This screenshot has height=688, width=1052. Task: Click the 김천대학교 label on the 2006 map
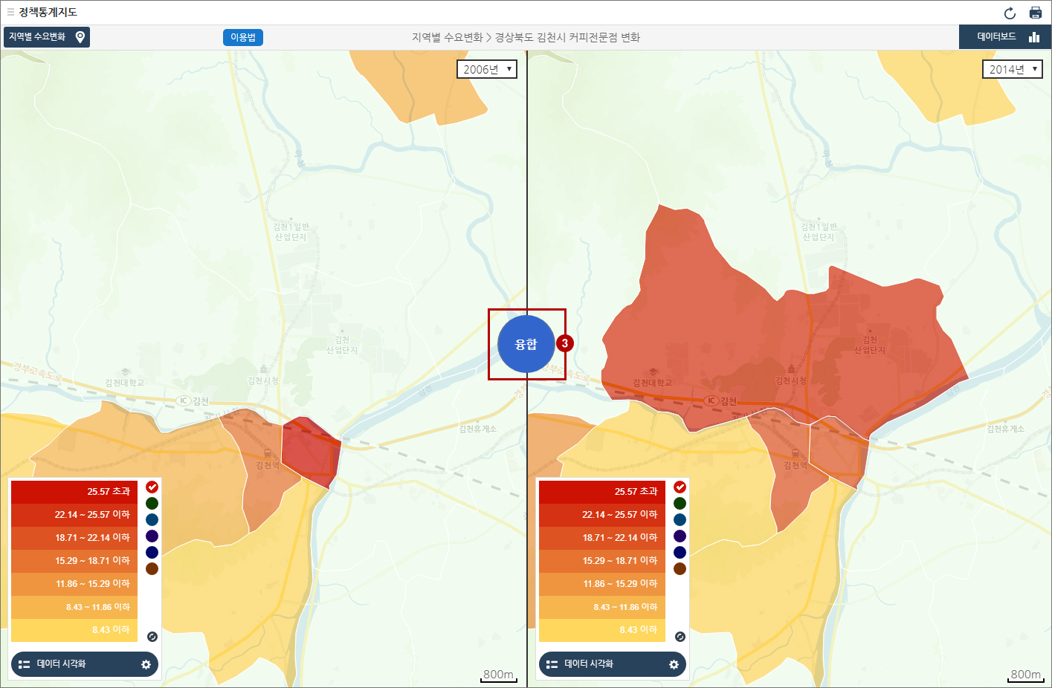click(125, 383)
